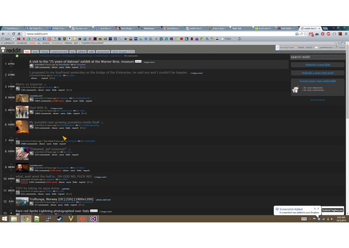Click the Git taskbar icon
Viewport: 349px width, 248px height.
[82, 219]
